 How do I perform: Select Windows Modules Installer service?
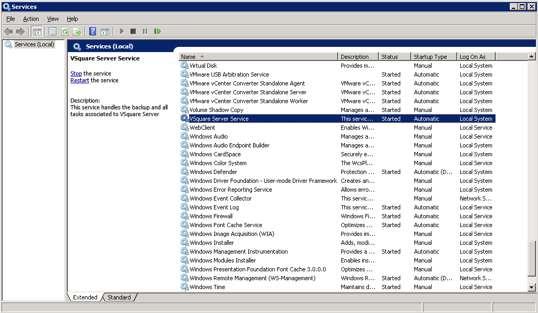[x=338, y=260]
